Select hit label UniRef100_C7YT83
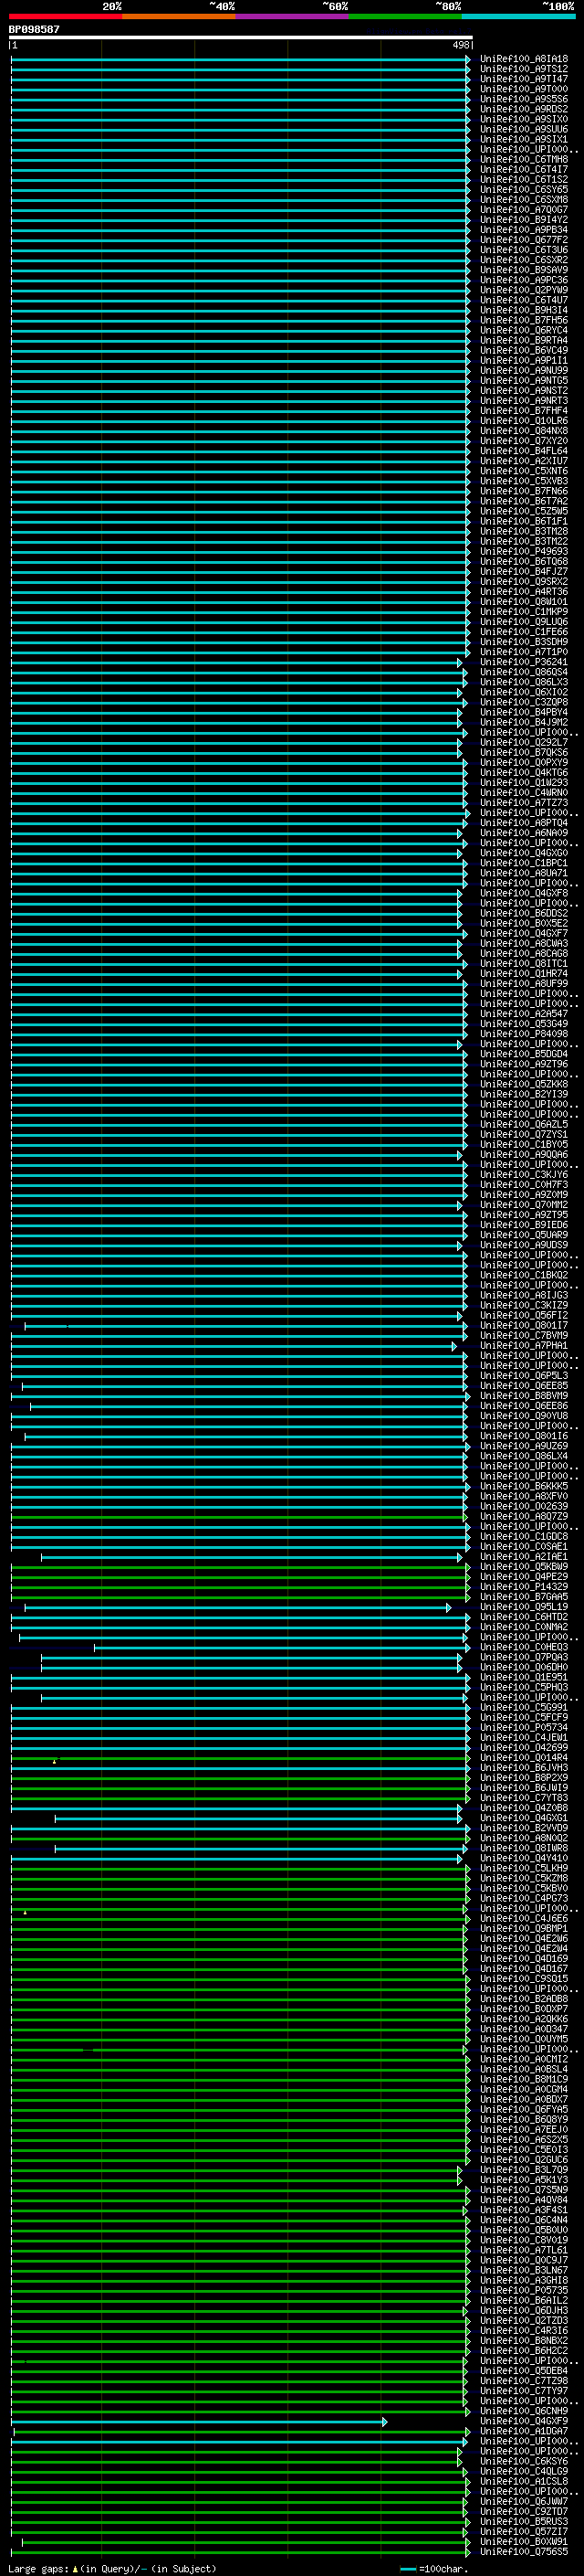 [524, 1798]
